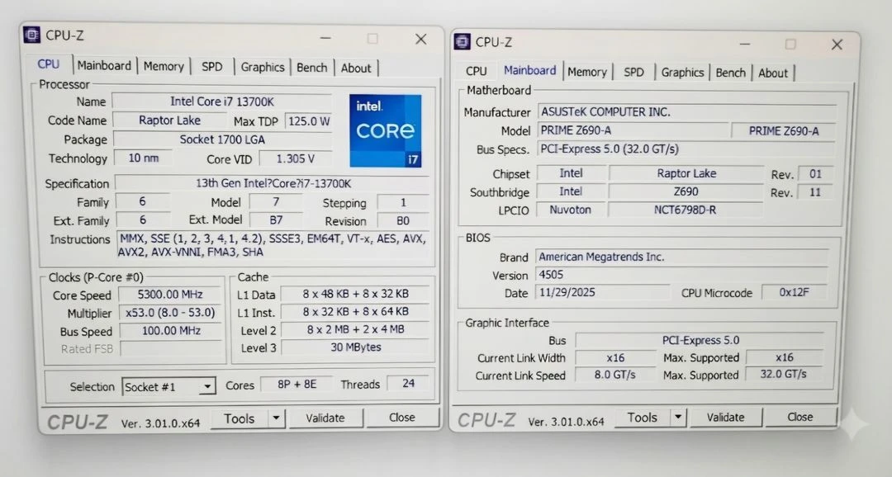Screen dimensions: 892x477
Task: Open the Bench tab in the right CPU-Z window
Action: (x=730, y=73)
